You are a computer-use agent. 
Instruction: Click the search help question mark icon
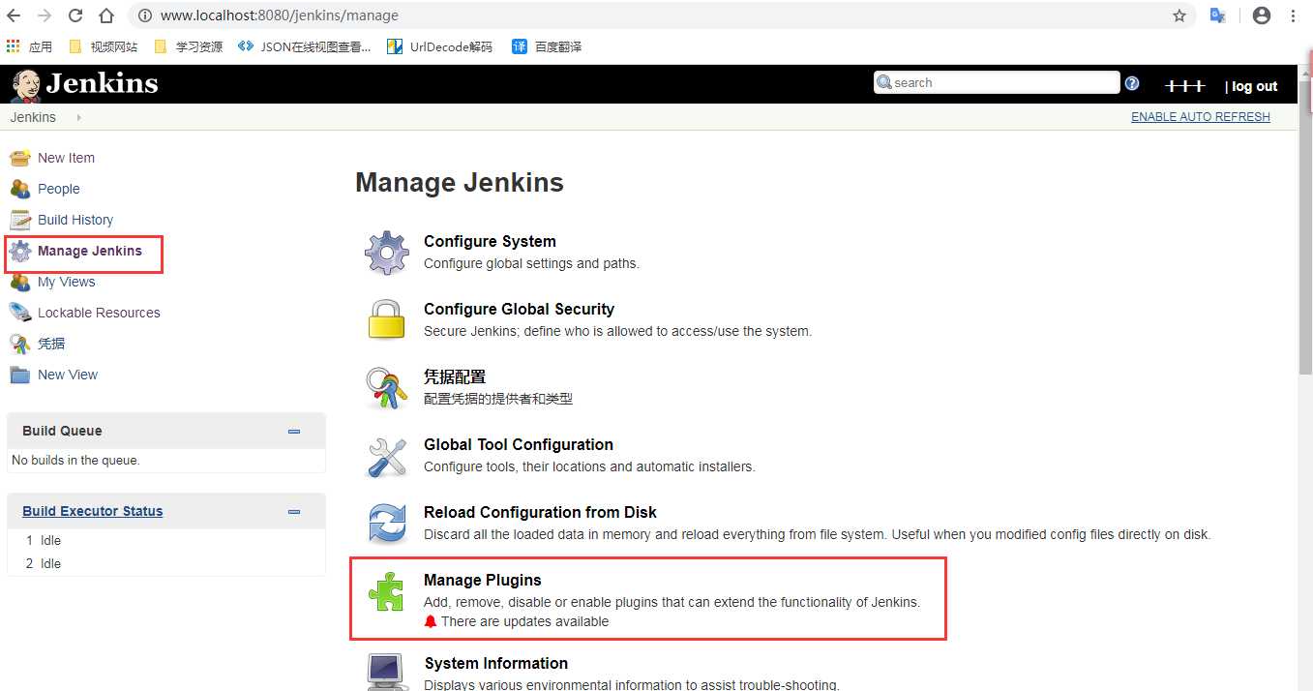[x=1132, y=83]
